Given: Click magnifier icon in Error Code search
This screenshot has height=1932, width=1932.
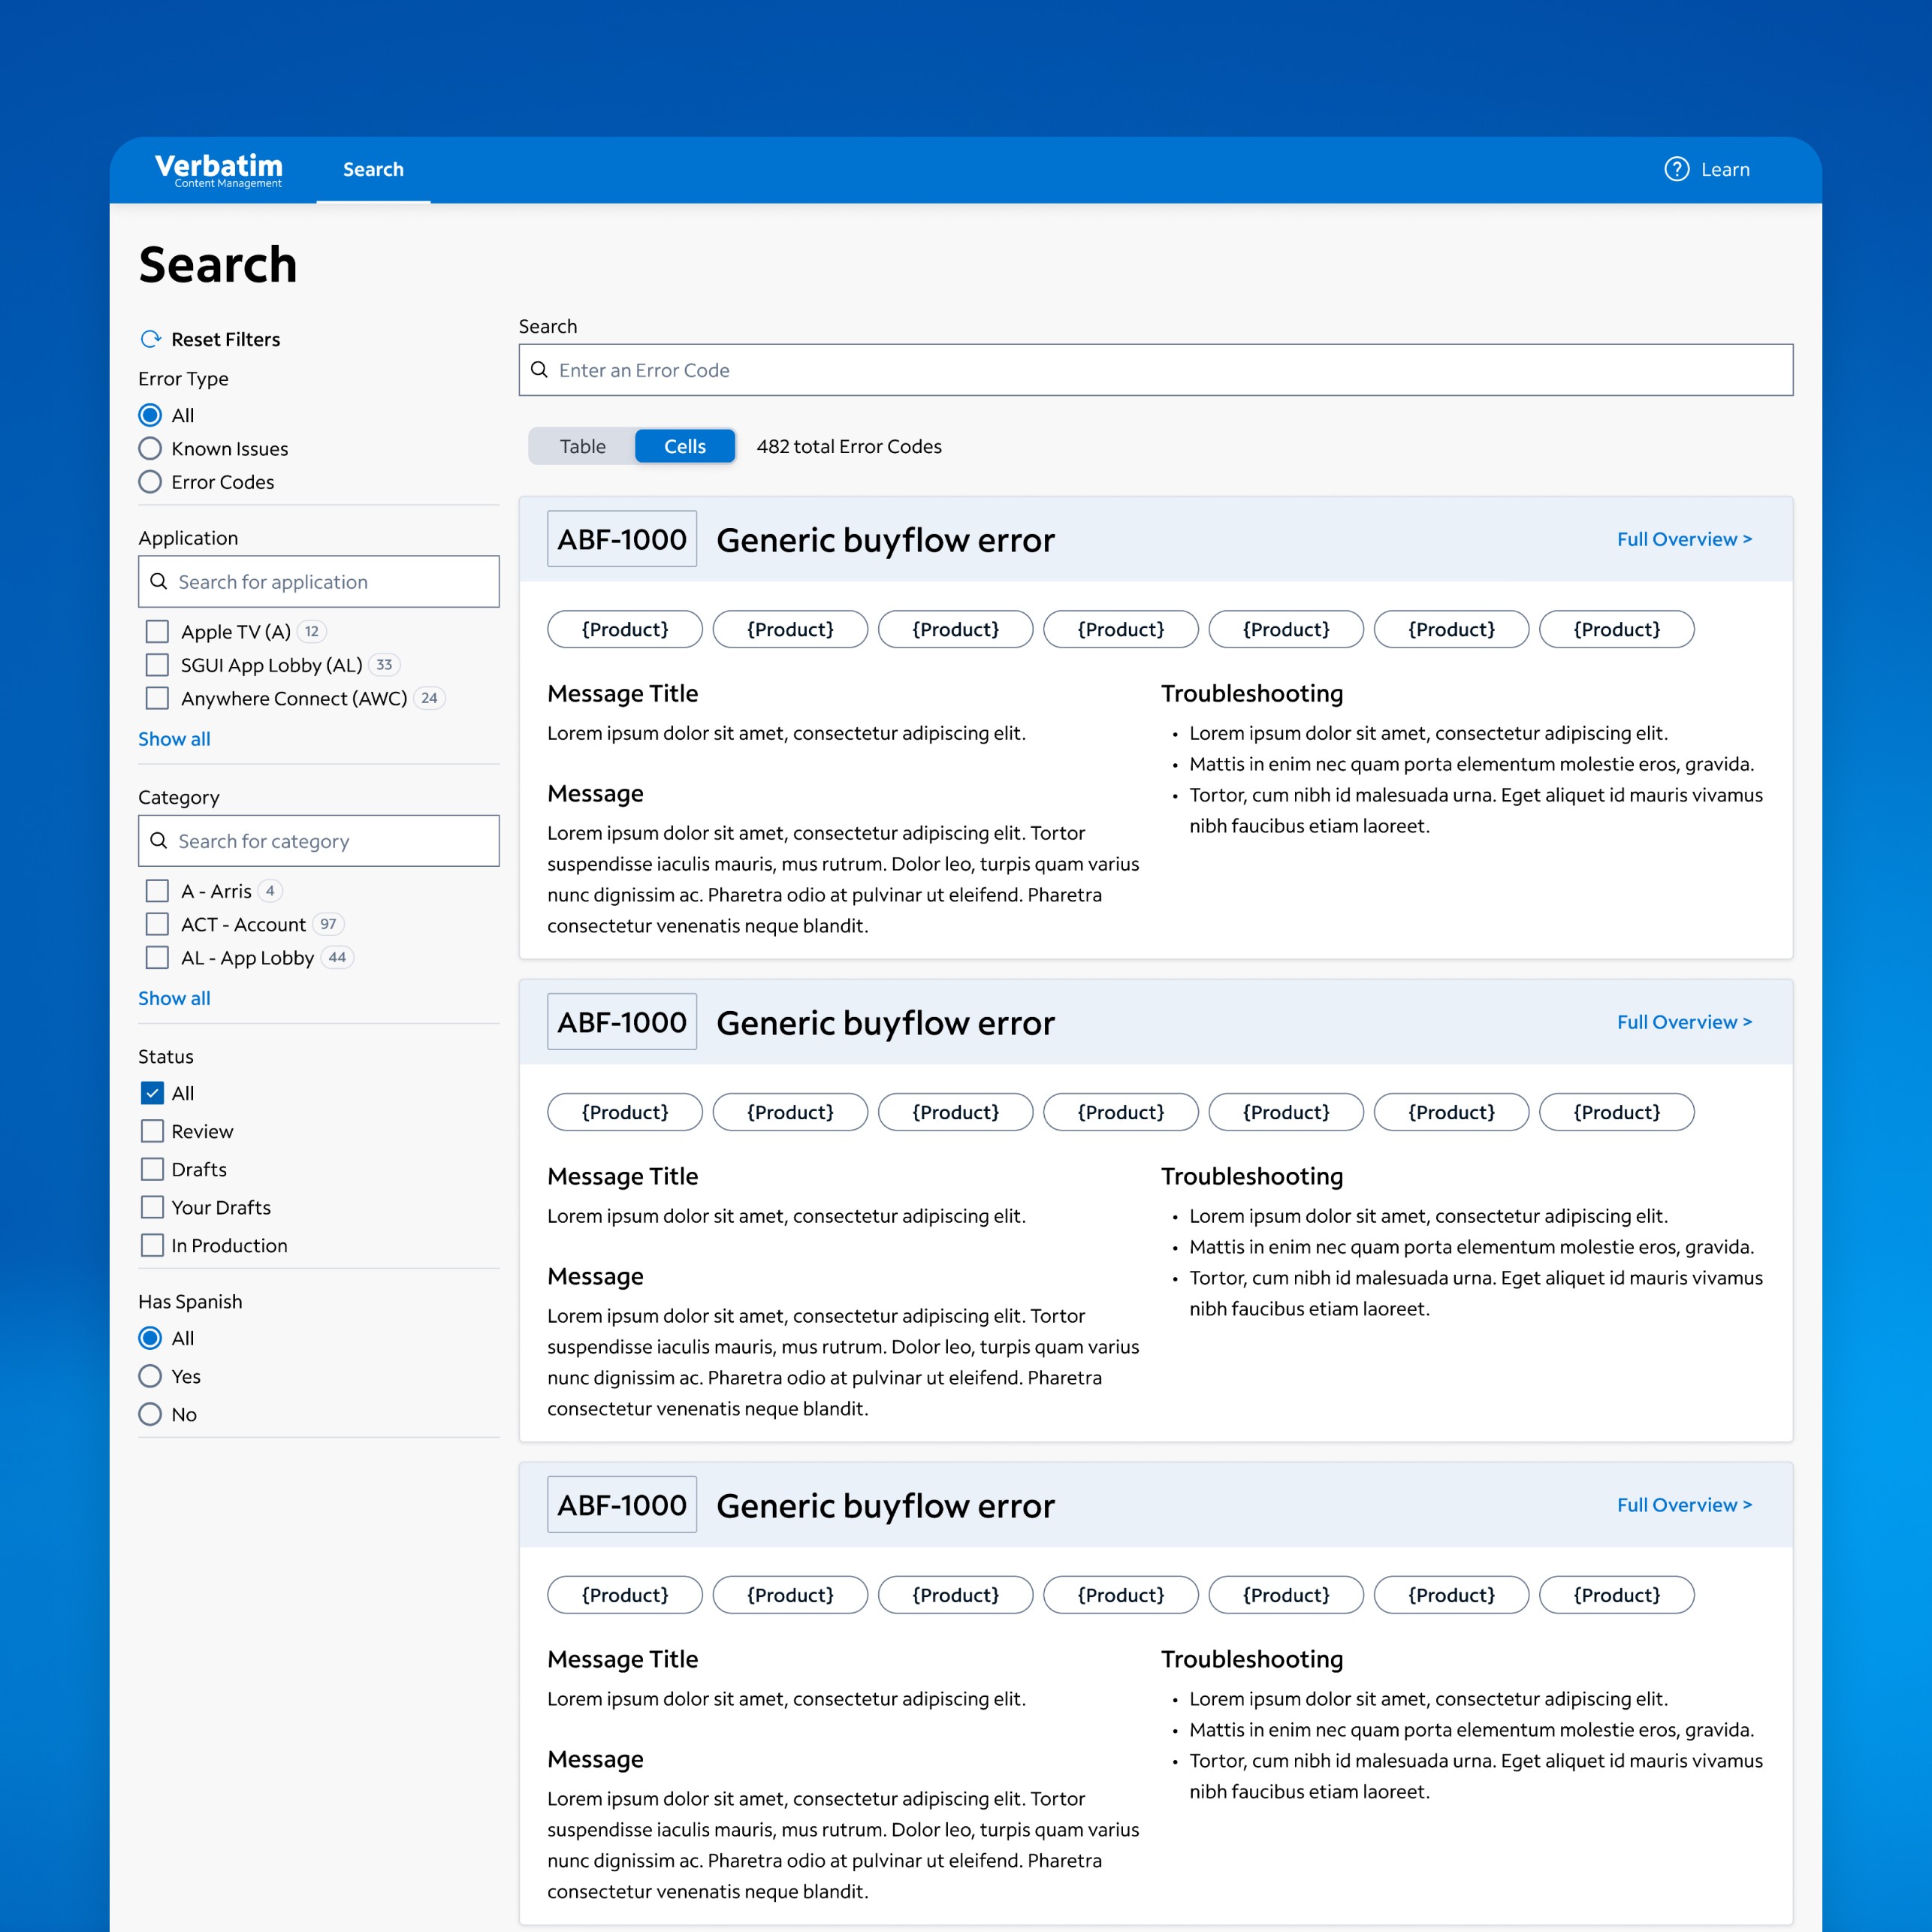Looking at the screenshot, I should [539, 370].
